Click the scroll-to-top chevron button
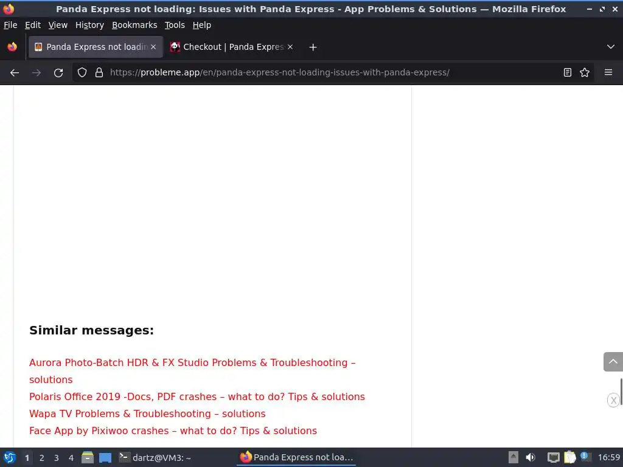 click(613, 362)
